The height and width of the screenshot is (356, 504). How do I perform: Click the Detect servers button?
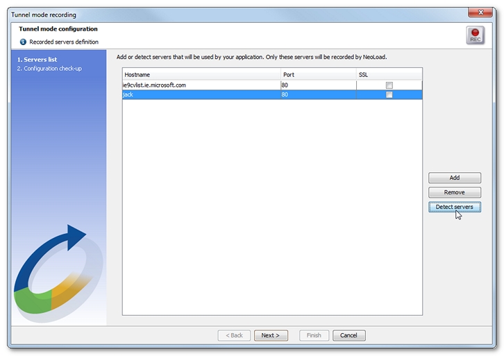tap(455, 207)
